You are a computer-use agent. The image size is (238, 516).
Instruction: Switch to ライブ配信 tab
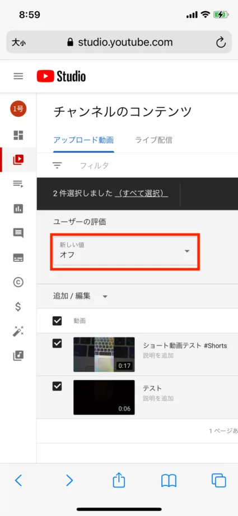click(x=153, y=140)
